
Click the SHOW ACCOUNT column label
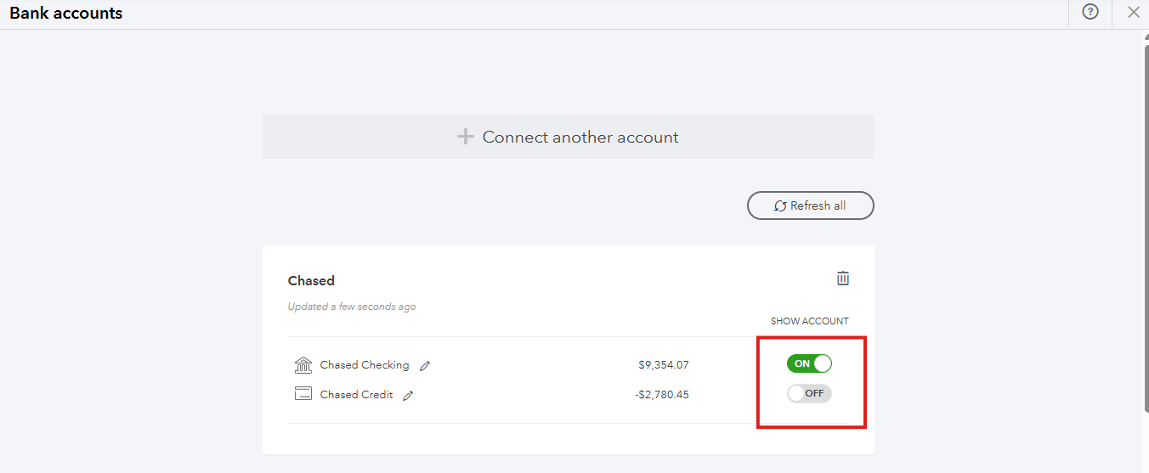tap(809, 321)
